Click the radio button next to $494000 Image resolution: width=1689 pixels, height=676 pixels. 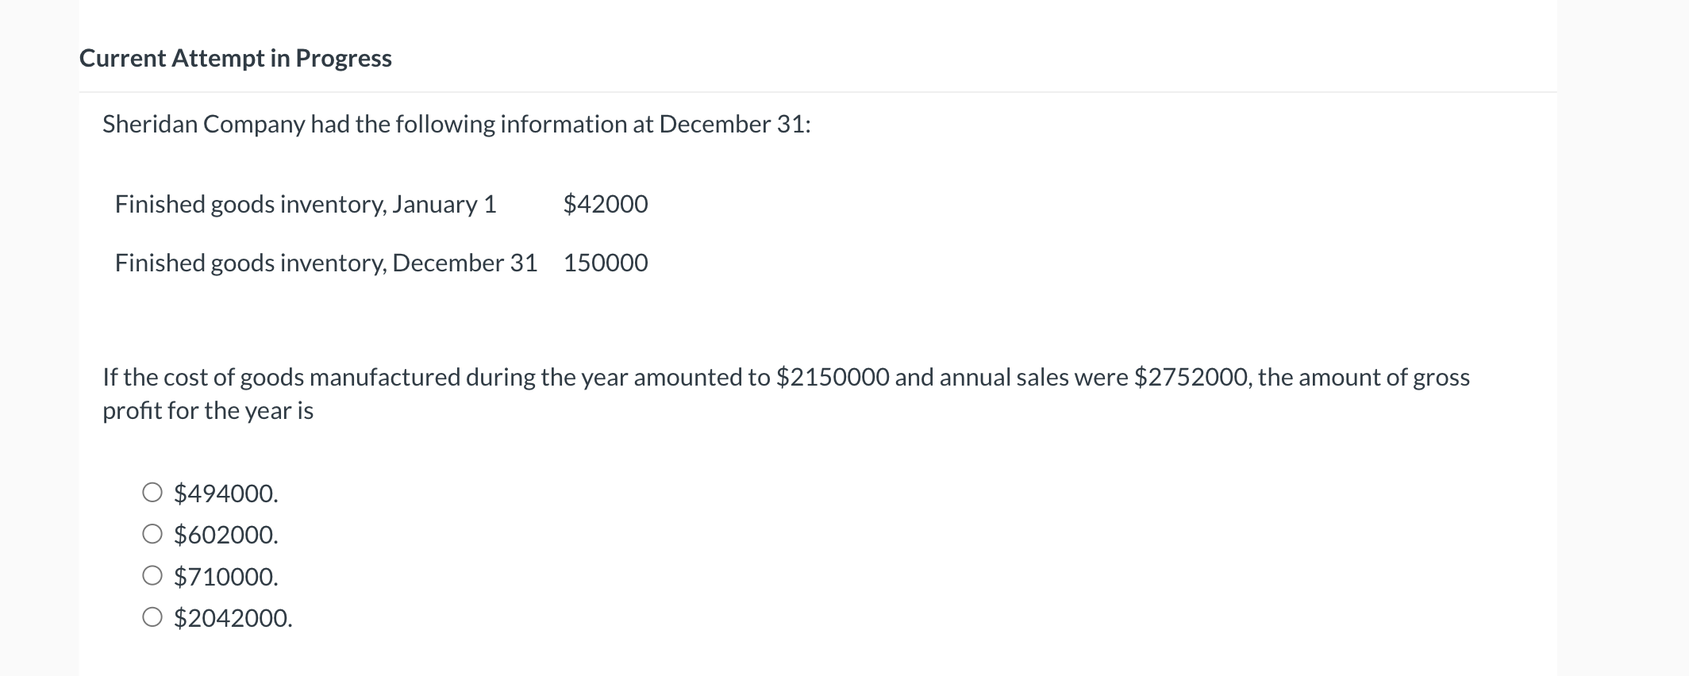click(x=153, y=493)
